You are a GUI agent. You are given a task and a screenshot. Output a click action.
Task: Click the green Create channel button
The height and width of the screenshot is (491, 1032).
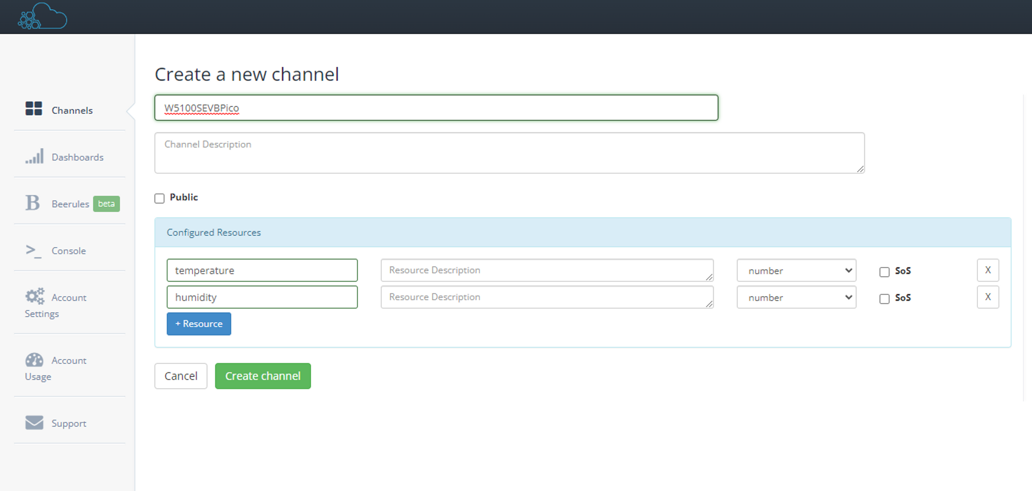(x=263, y=376)
